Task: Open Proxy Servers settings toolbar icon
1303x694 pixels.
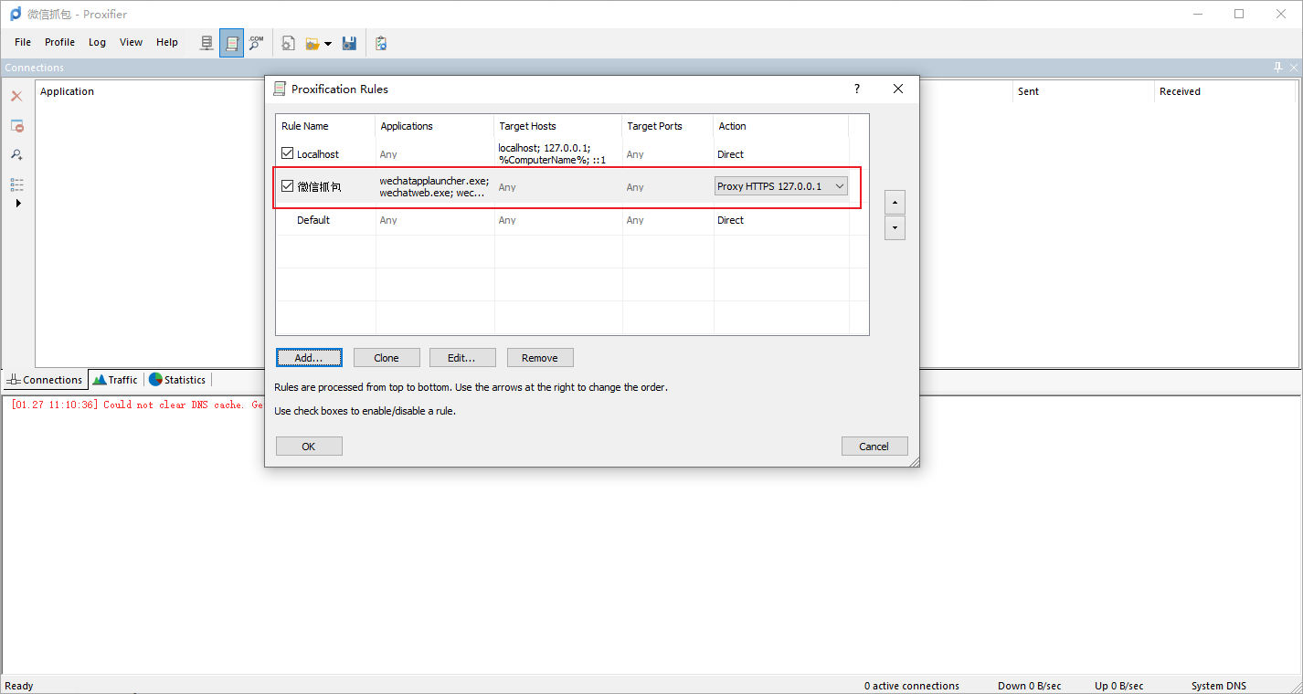Action: click(x=207, y=43)
